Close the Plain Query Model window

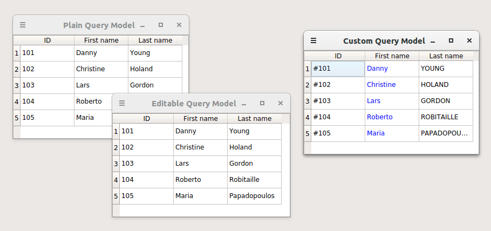click(x=179, y=25)
